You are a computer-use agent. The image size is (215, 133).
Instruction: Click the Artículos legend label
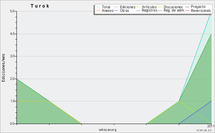[149, 7]
